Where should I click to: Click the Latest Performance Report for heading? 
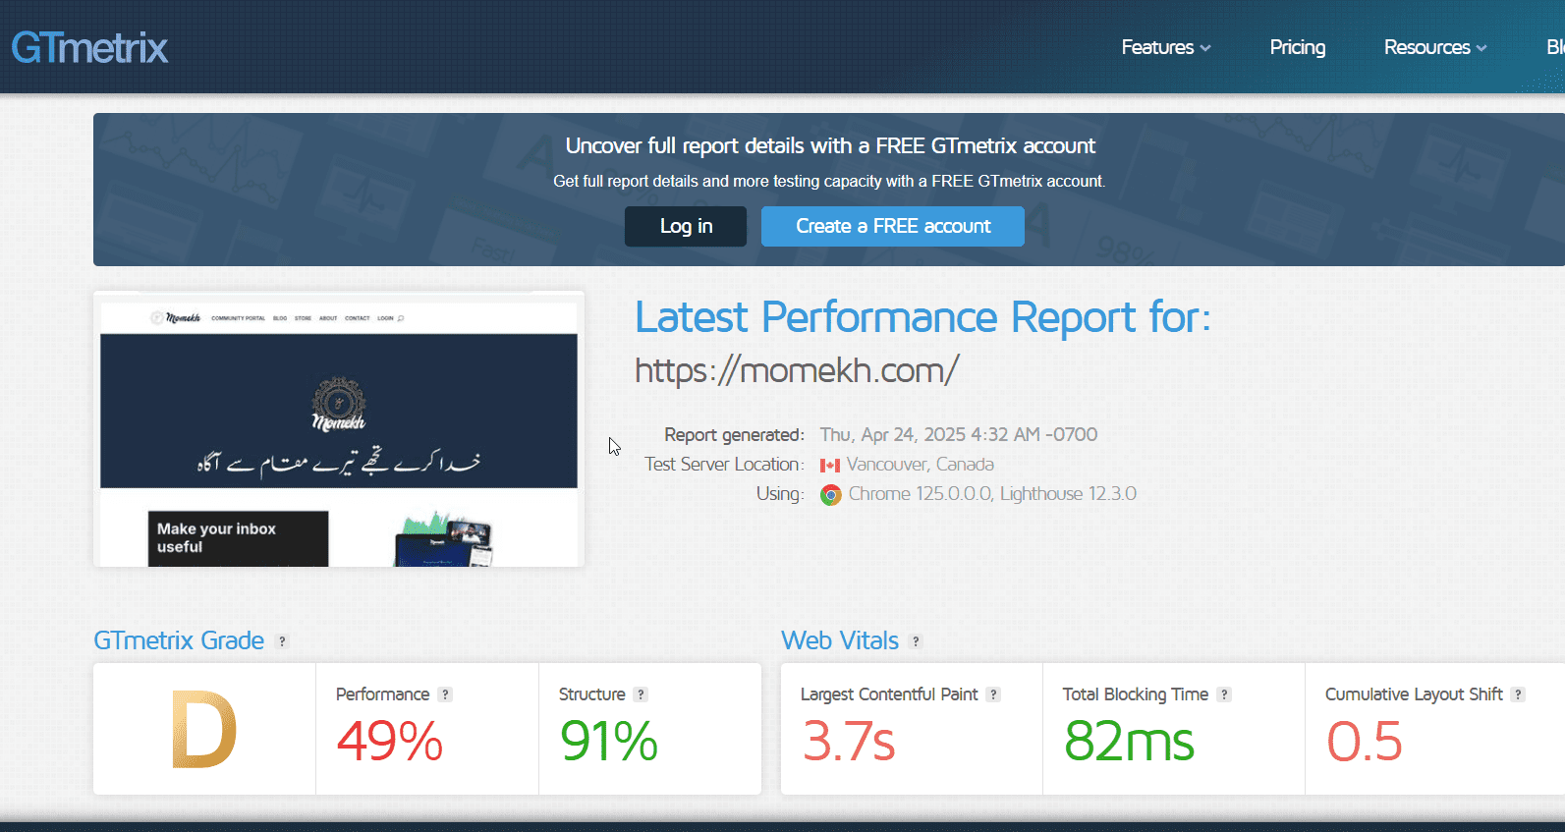[922, 317]
